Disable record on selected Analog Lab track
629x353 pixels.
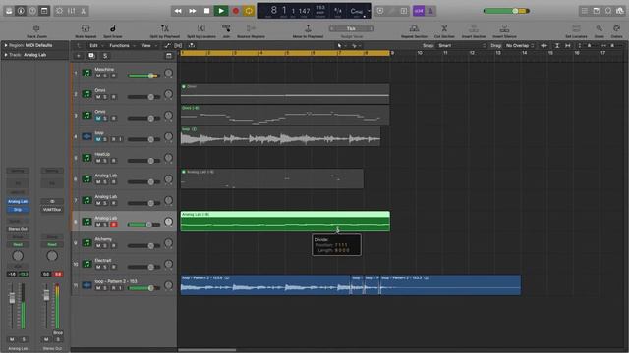pos(114,225)
